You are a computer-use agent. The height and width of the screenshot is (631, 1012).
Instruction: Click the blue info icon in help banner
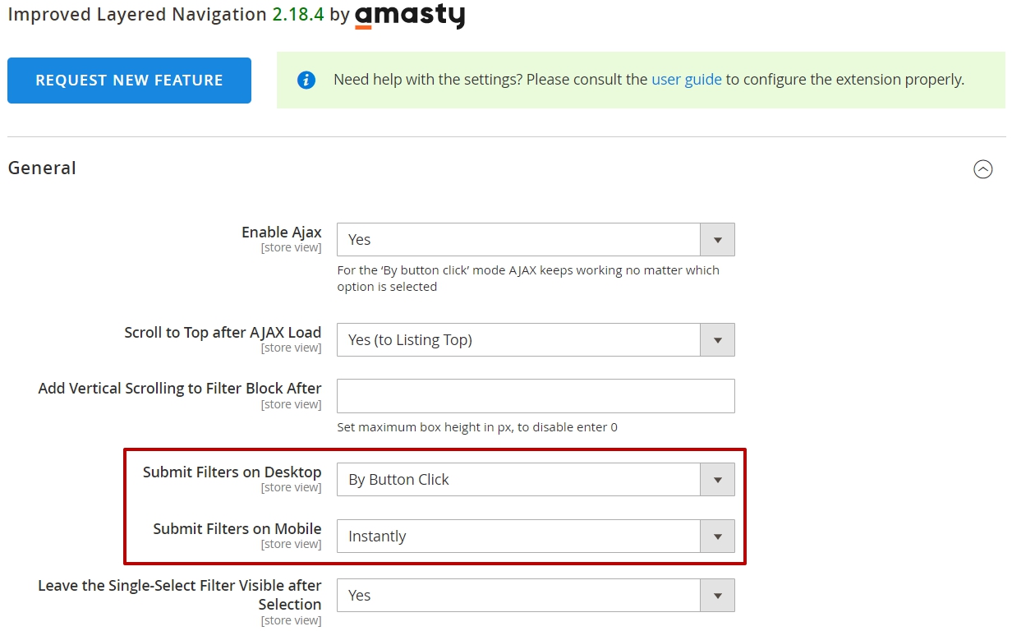(306, 80)
